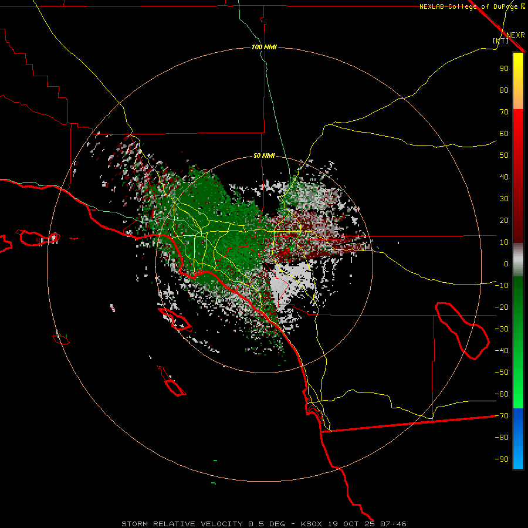Viewport: 528px width, 528px height.
Task: Pick the dark maroon color bar segment
Action: pyautogui.click(x=518, y=229)
